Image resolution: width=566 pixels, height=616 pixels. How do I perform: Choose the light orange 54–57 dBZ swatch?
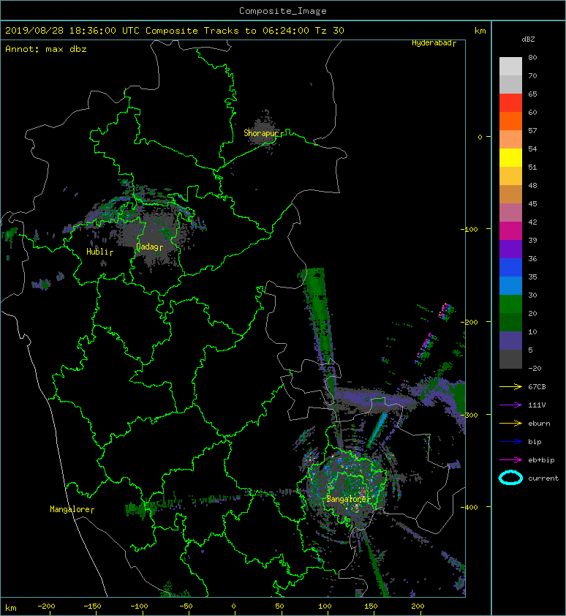[510, 140]
